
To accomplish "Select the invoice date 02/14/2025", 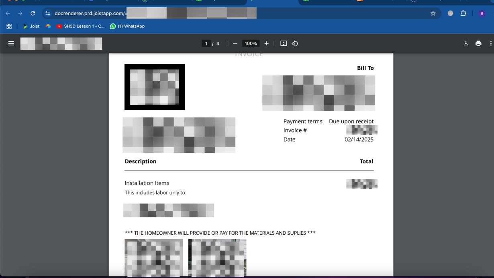I will coord(359,140).
